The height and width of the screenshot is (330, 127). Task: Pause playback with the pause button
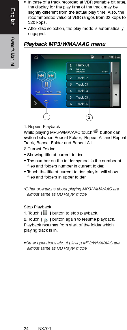[46, 84]
